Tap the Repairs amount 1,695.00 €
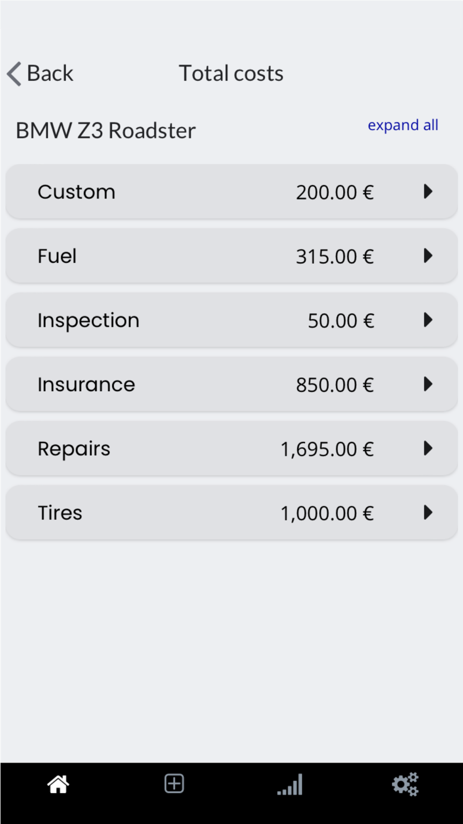Screen dimensions: 463x824 327,449
